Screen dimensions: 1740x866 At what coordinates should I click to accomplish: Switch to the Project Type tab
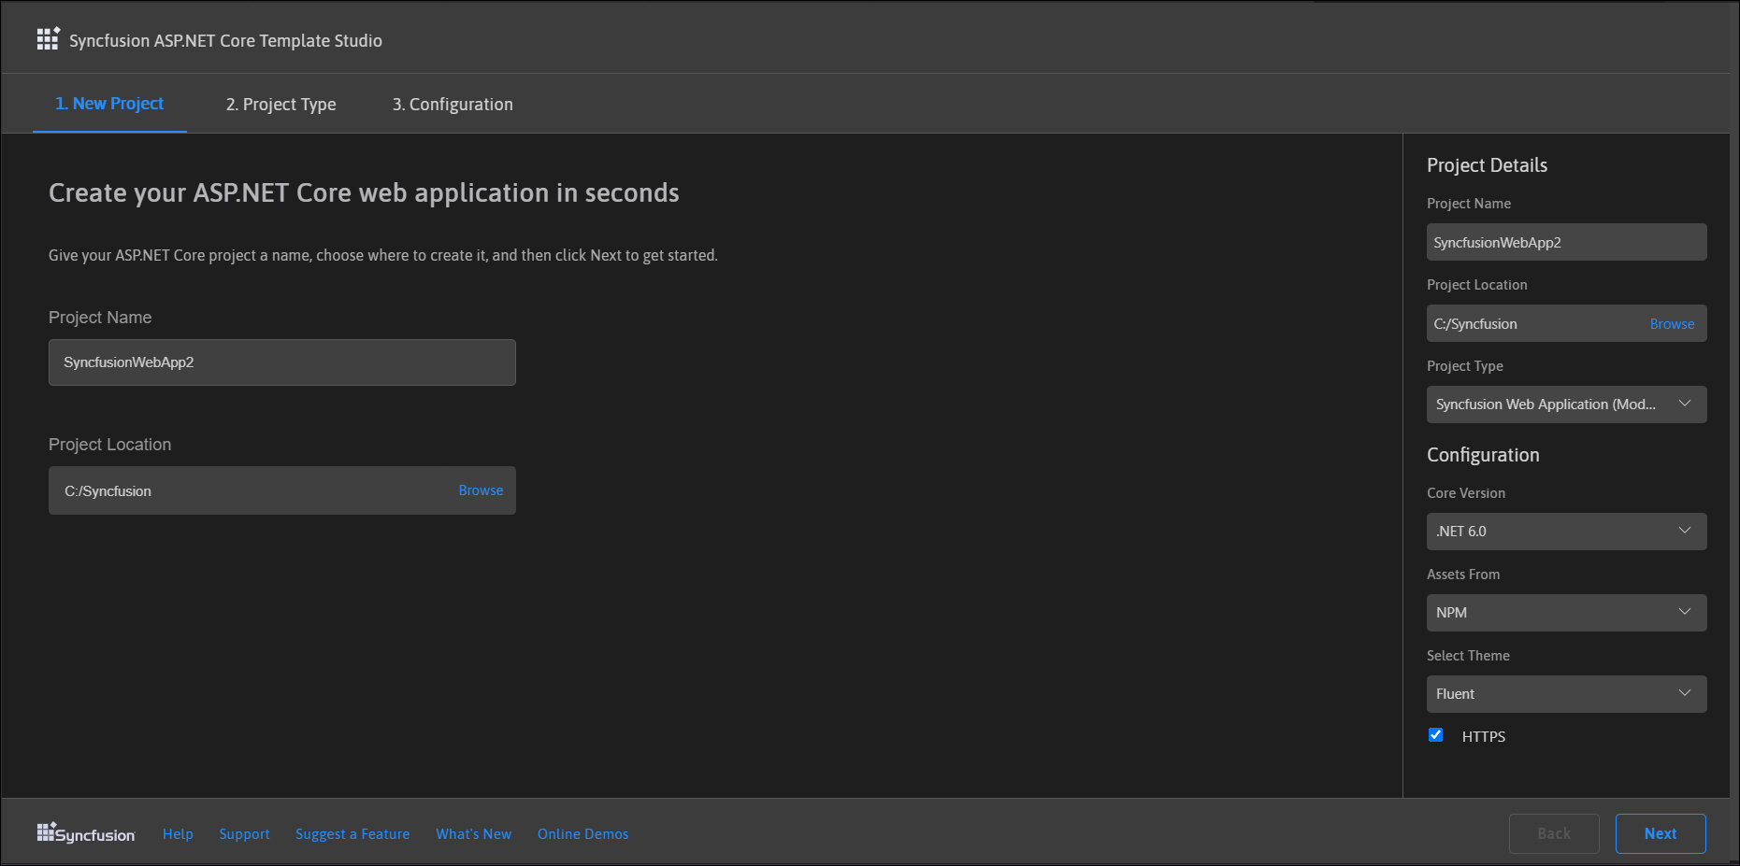[x=280, y=105]
